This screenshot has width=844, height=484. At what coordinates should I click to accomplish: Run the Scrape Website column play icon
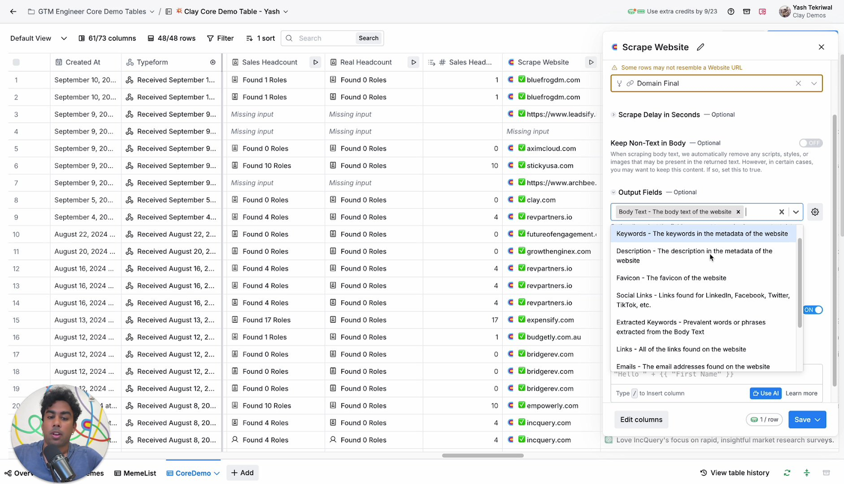(x=591, y=62)
